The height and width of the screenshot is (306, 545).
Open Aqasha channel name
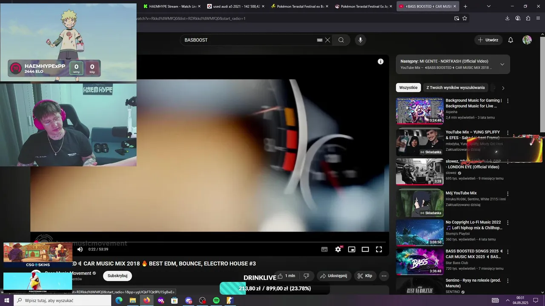(451, 112)
